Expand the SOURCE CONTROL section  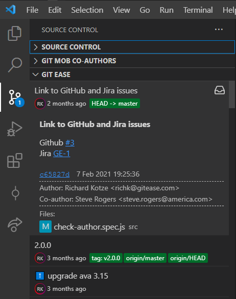[x=132, y=47]
